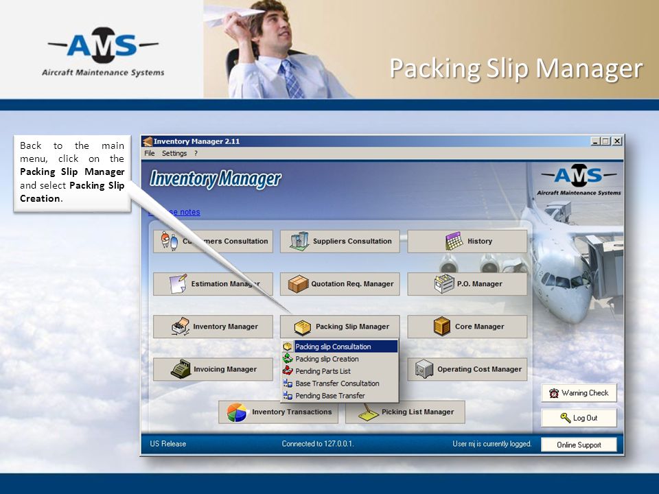The image size is (659, 494).
Task: Open the Core Manager
Action: click(x=467, y=327)
